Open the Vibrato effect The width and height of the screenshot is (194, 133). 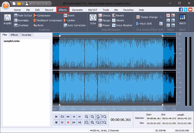(118, 21)
